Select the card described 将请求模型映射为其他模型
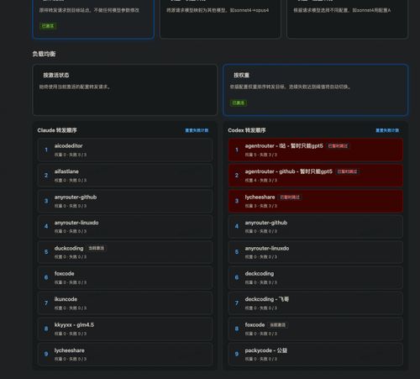The width and height of the screenshot is (420, 379). tap(220, 18)
